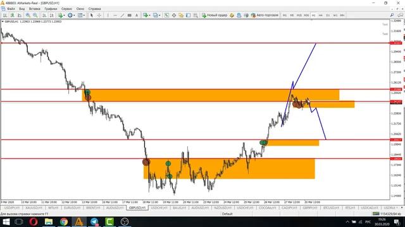The width and height of the screenshot is (405, 227).
Task: Select the rectangle shape tool
Action: (x=129, y=15)
